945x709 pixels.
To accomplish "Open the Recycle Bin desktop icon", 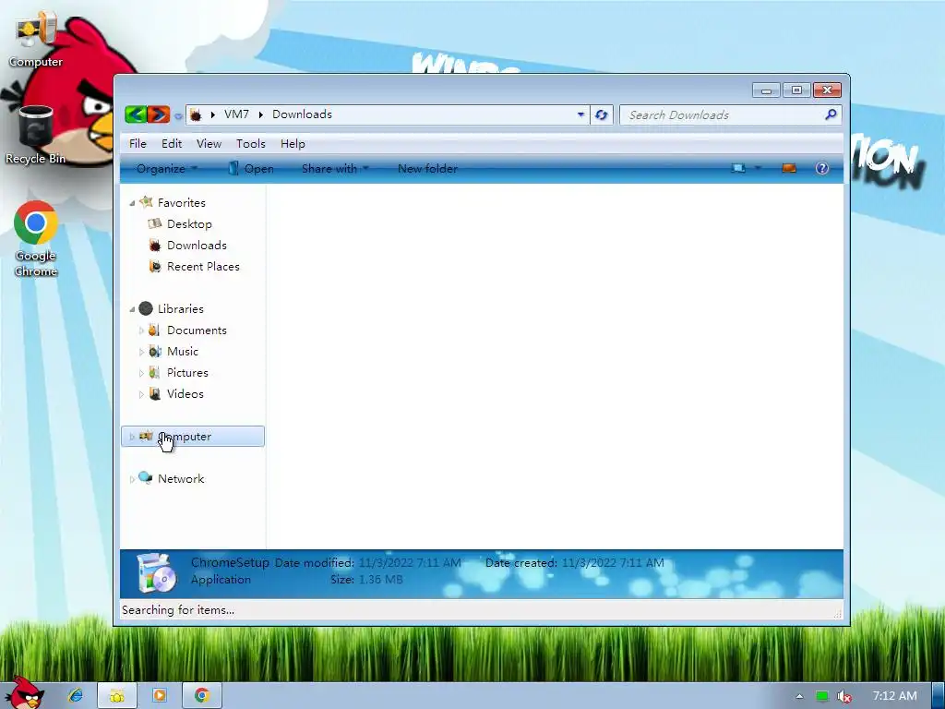I will click(x=36, y=135).
